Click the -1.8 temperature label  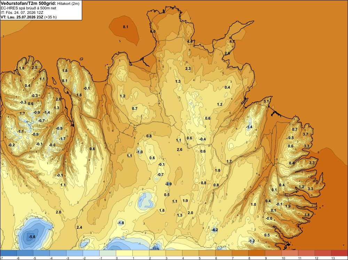120,223
